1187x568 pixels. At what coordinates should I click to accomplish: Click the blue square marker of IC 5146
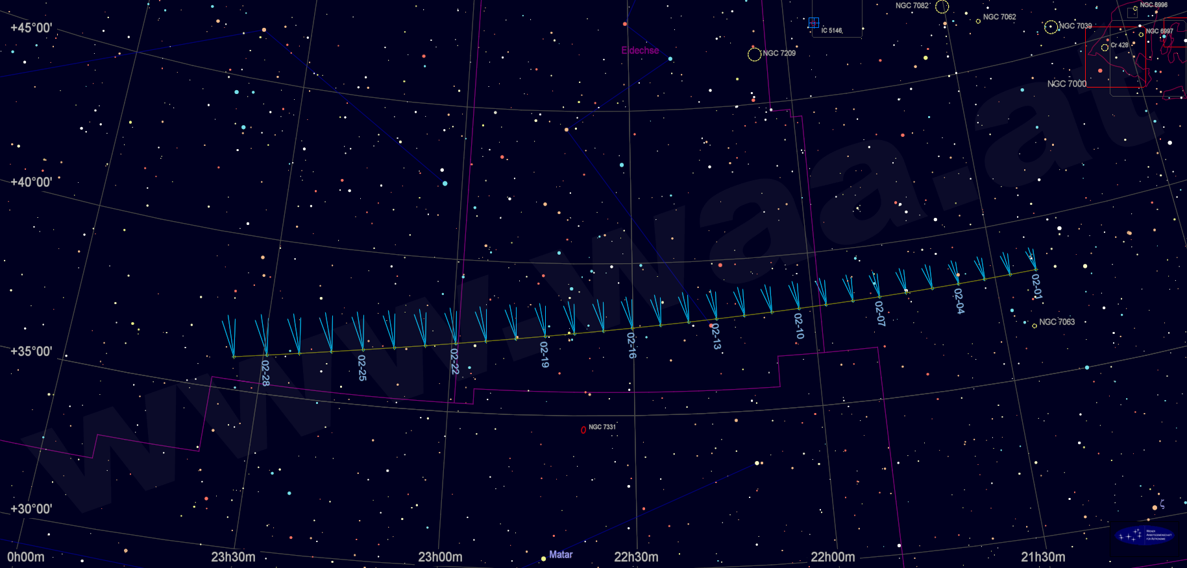pos(813,23)
